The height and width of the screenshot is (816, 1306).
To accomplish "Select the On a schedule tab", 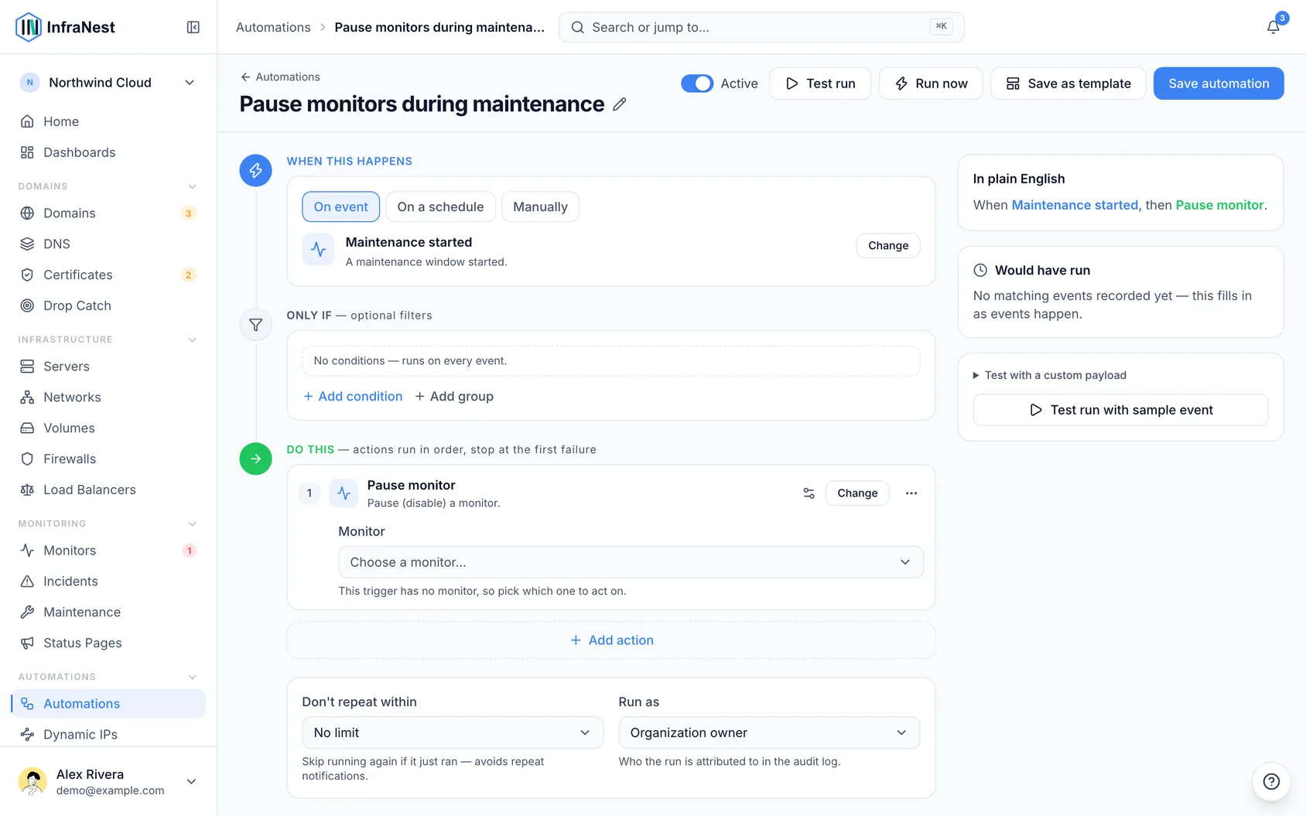I will point(440,207).
